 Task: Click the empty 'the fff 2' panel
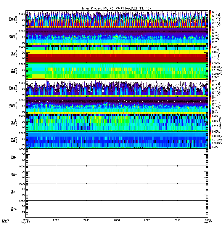coord(117,174)
